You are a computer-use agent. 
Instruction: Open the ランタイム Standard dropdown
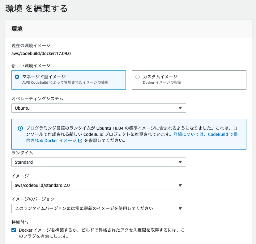99,162
